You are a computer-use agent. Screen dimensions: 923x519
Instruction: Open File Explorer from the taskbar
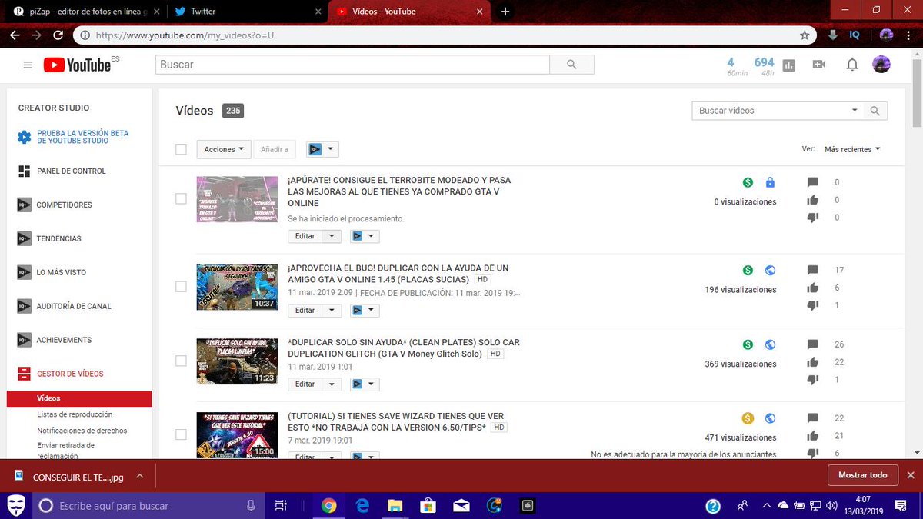(x=395, y=505)
